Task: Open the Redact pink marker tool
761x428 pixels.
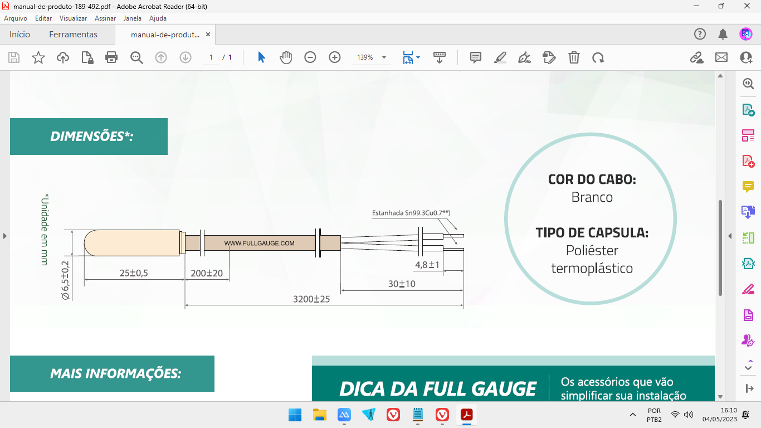Action: click(x=748, y=289)
